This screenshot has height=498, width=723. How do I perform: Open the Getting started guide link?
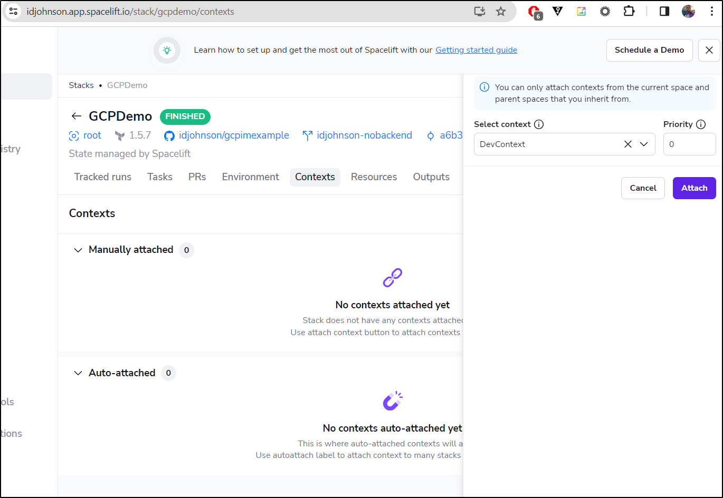coord(476,50)
